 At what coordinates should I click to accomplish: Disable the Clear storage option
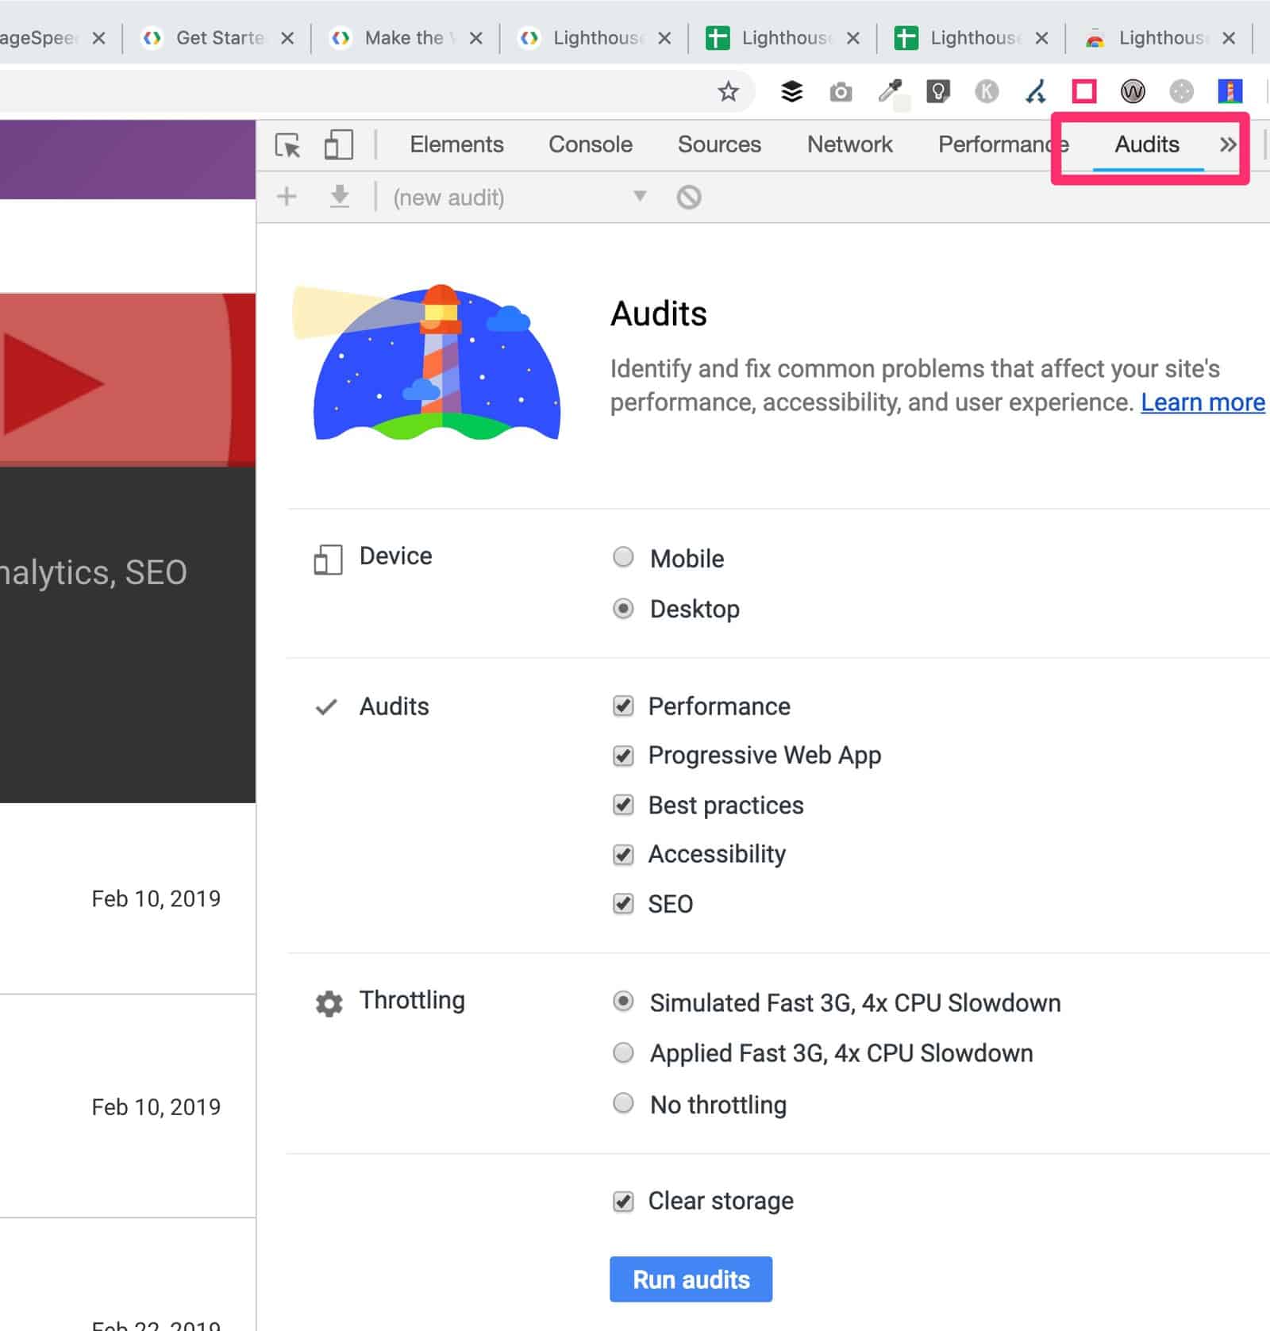point(624,1201)
